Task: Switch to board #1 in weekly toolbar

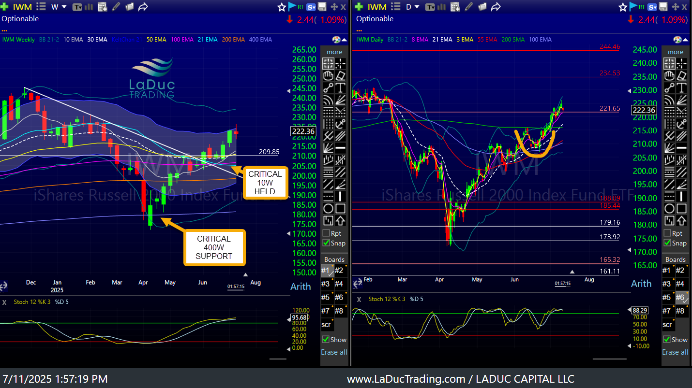Action: coord(328,271)
